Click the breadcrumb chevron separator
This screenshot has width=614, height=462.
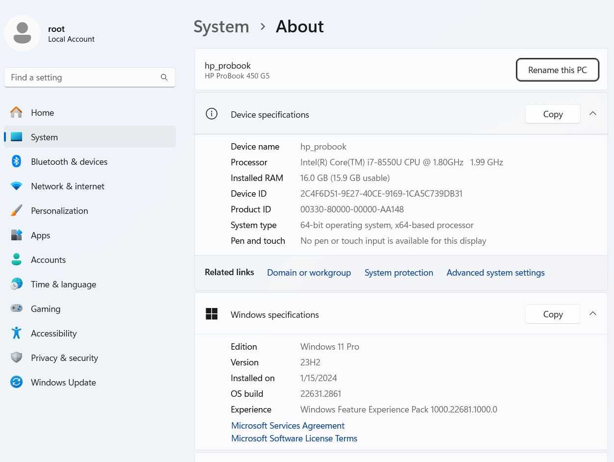(263, 26)
